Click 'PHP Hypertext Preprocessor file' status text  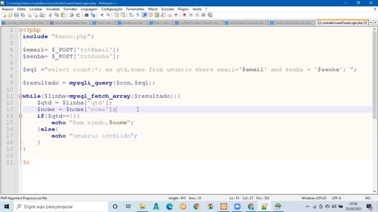[24, 198]
